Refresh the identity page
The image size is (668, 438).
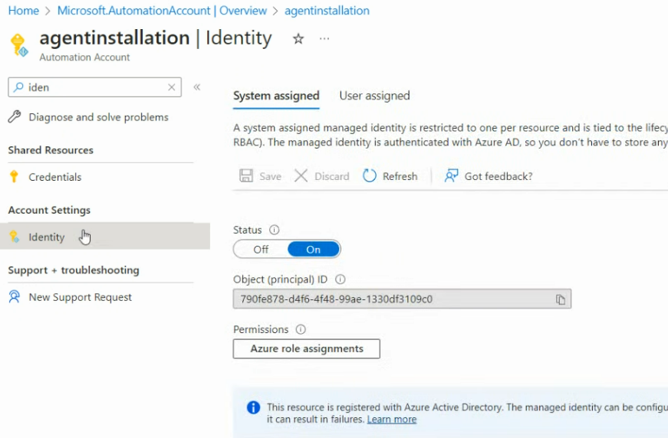point(390,176)
